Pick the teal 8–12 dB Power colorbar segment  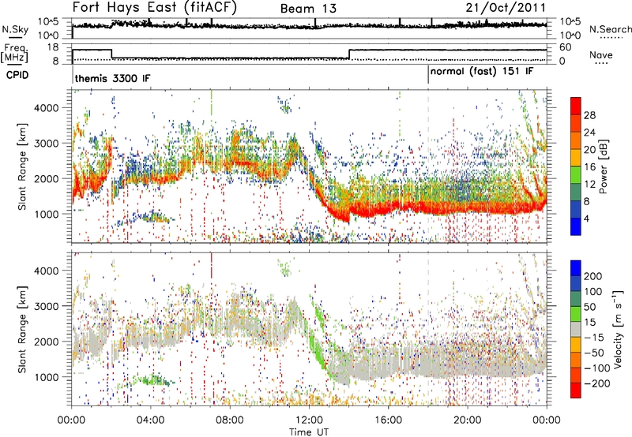click(x=576, y=192)
